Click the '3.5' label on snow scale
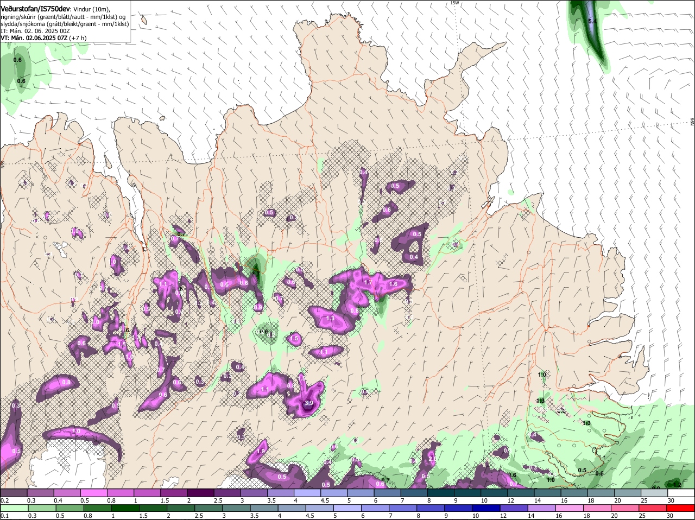695x520 pixels. [271, 500]
